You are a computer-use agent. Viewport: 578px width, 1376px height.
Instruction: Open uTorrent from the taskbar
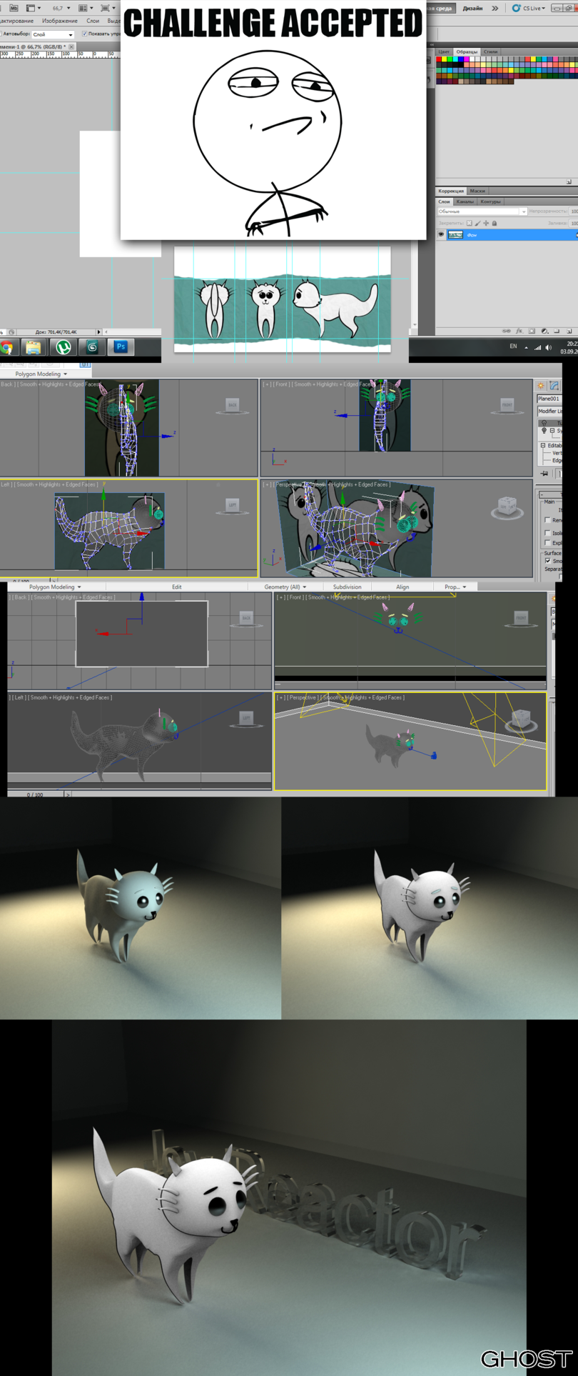point(64,347)
